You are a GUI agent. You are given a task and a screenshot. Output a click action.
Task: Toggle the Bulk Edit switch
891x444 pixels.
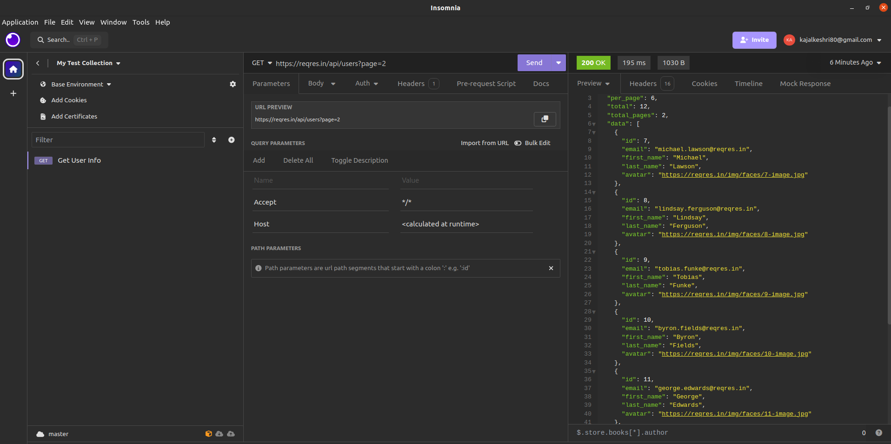pyautogui.click(x=518, y=143)
